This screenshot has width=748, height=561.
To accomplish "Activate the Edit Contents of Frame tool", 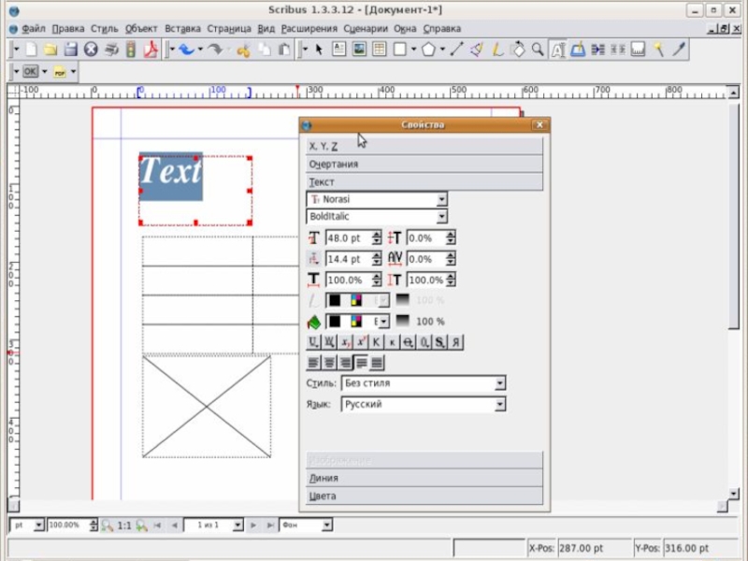I will [x=557, y=50].
